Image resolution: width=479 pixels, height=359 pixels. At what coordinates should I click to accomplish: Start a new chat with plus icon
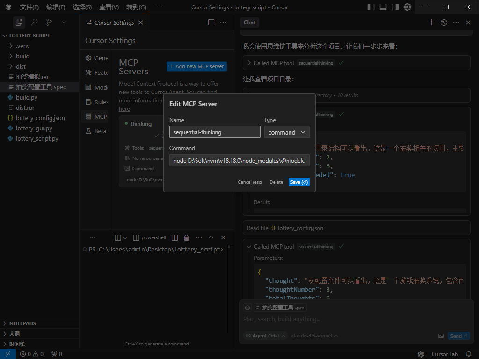click(x=431, y=22)
